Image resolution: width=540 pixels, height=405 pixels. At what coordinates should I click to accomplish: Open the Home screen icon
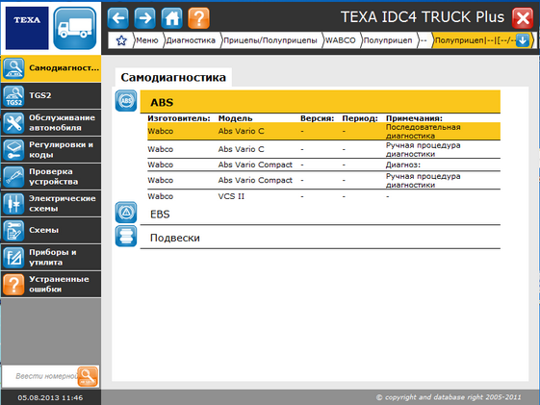(172, 18)
